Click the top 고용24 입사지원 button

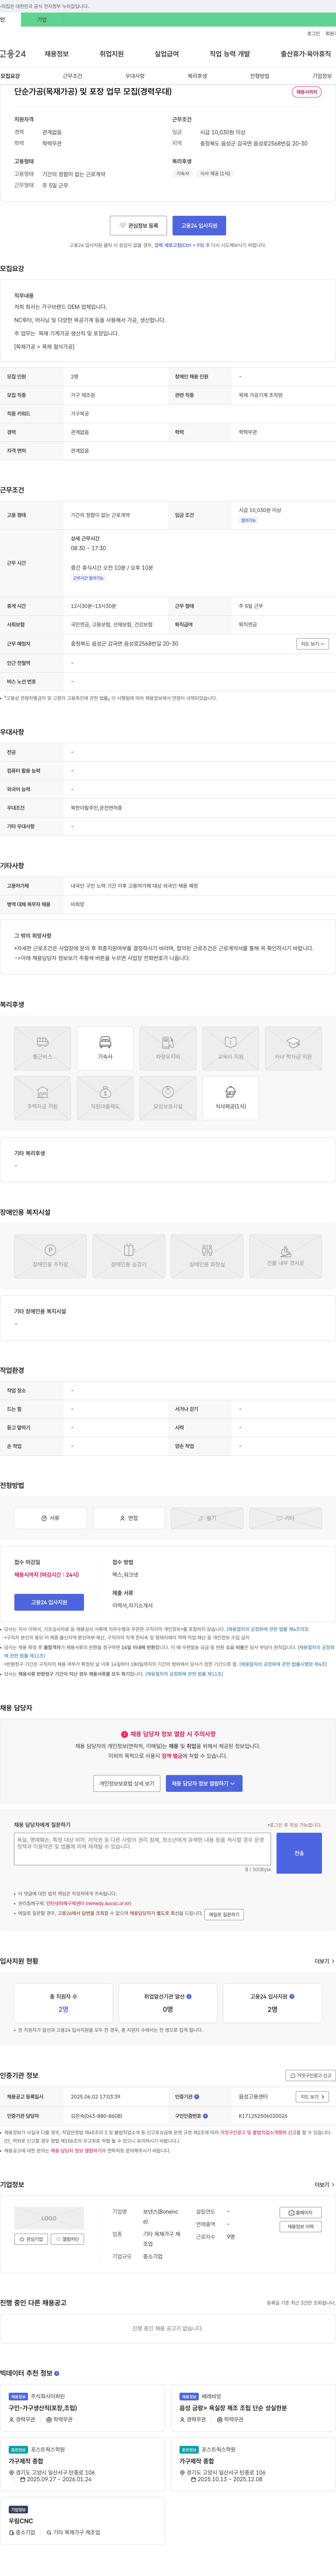coord(199,226)
